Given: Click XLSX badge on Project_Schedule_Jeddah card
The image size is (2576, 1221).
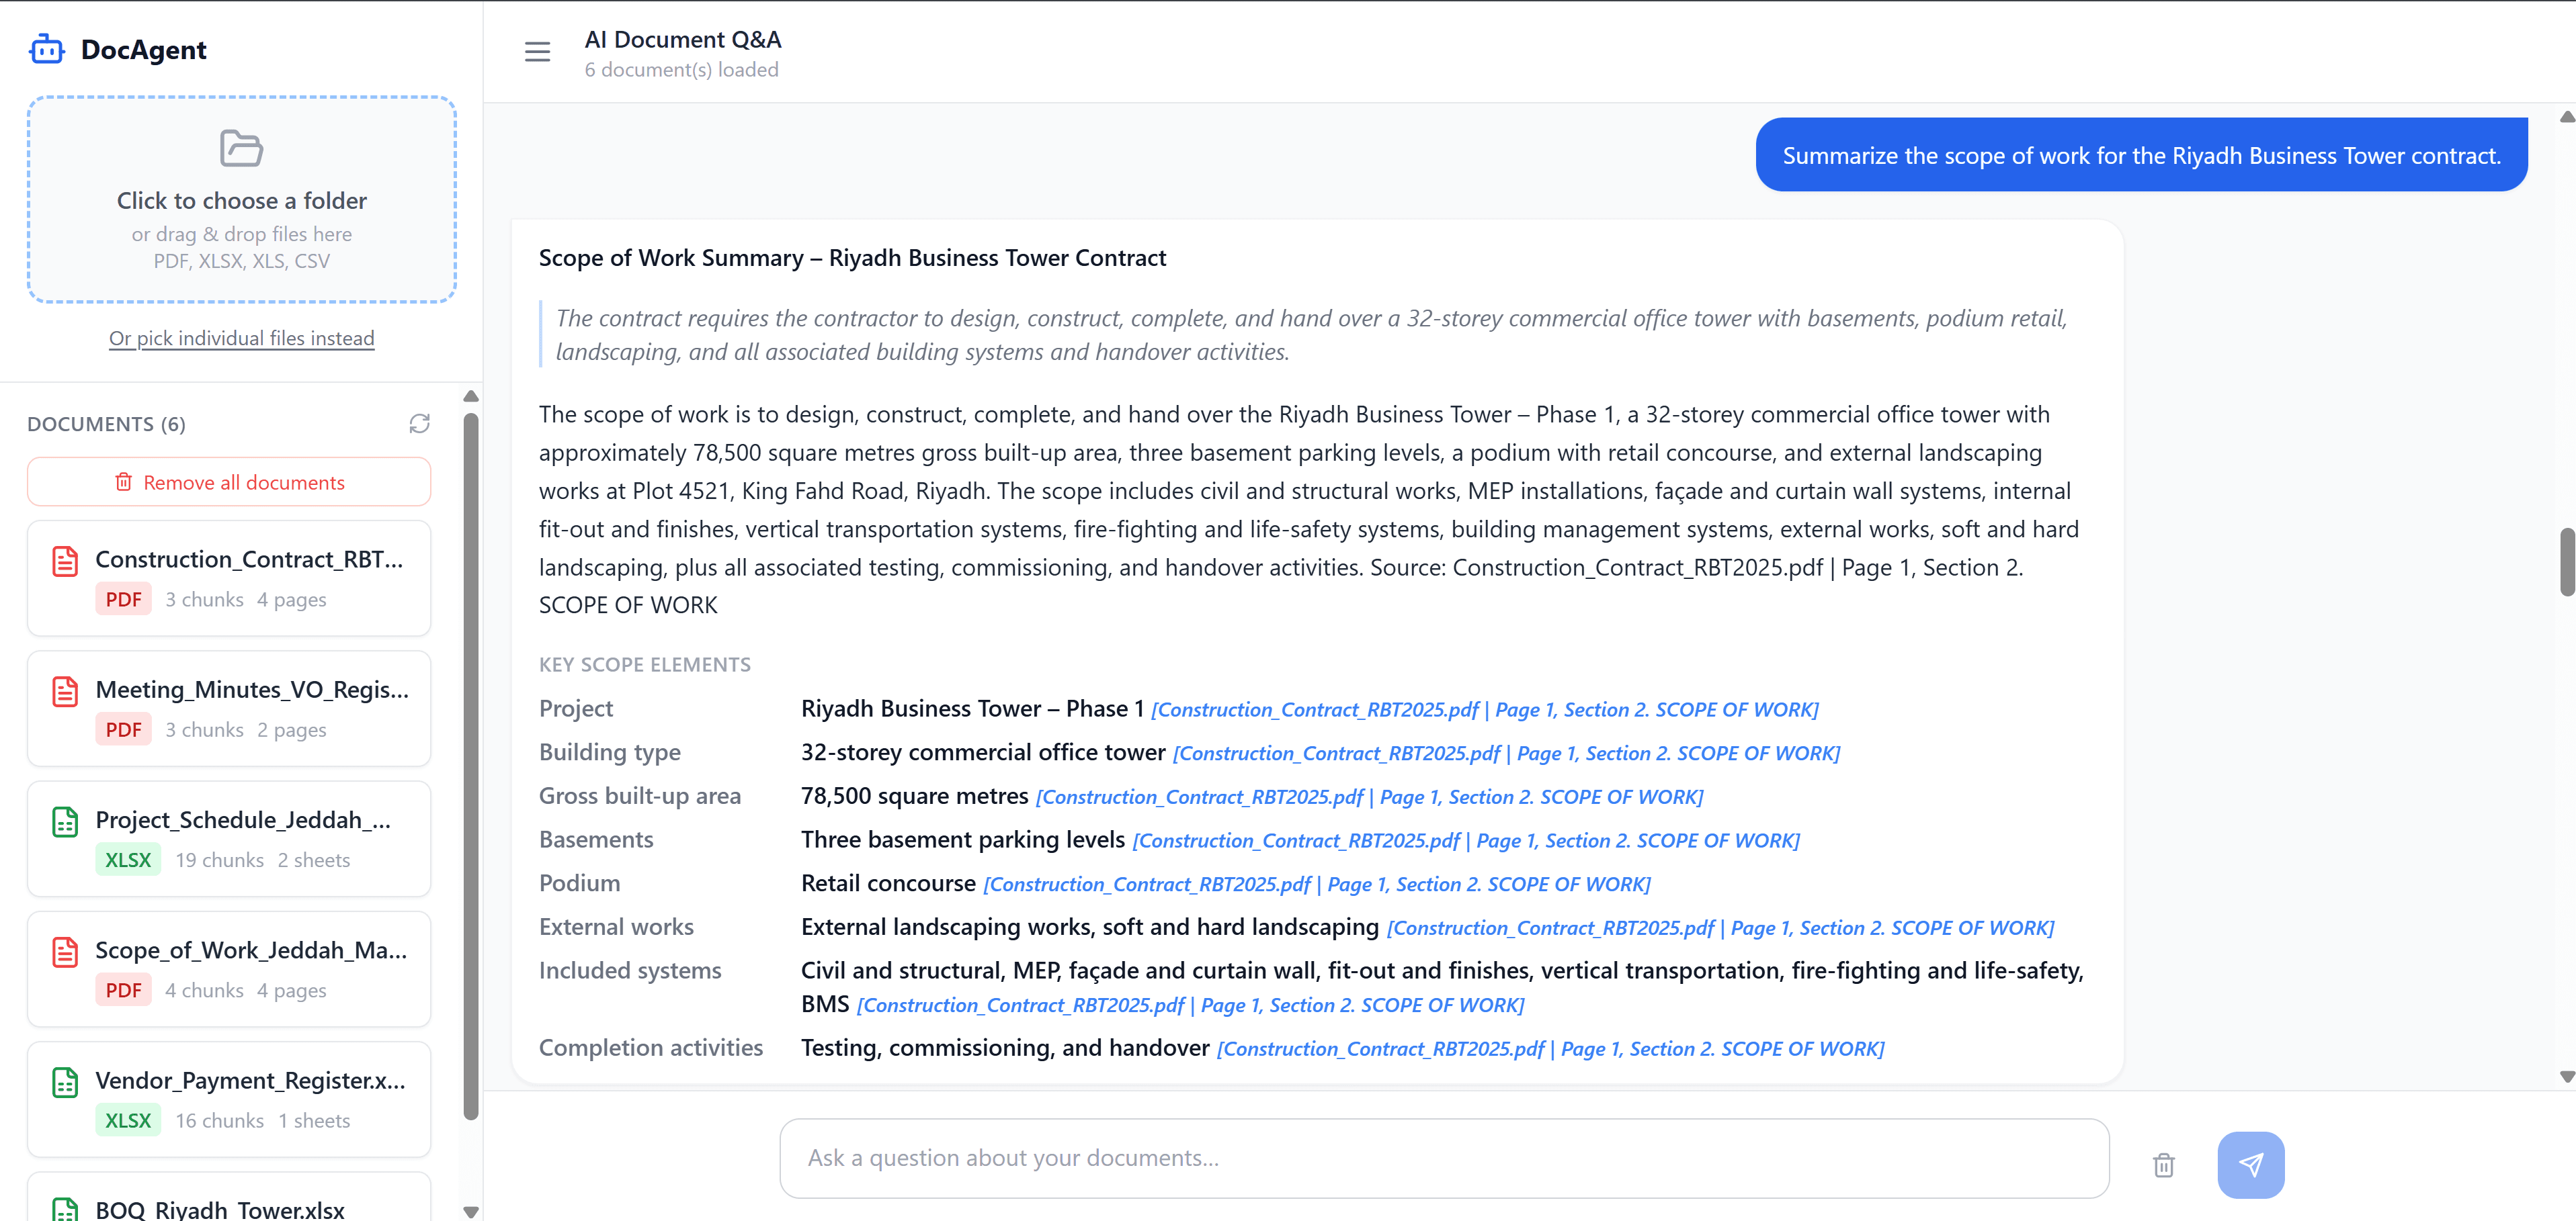Looking at the screenshot, I should pyautogui.click(x=128, y=860).
